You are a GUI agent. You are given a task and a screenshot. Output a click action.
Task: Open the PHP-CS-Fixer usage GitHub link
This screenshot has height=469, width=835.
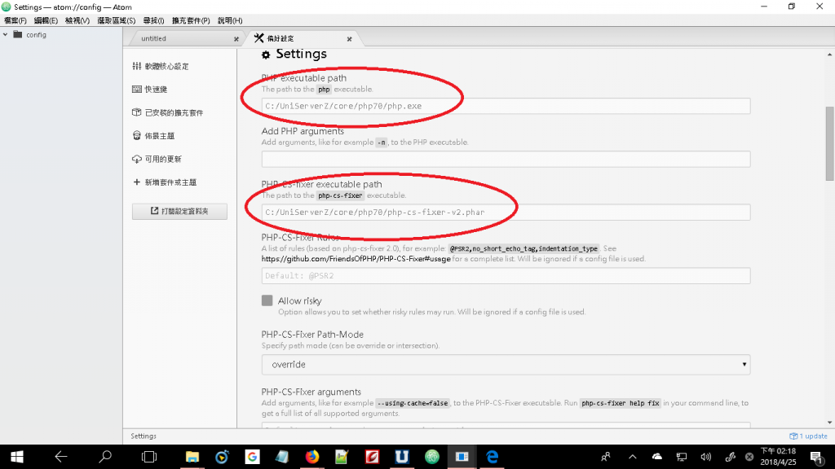tap(356, 259)
